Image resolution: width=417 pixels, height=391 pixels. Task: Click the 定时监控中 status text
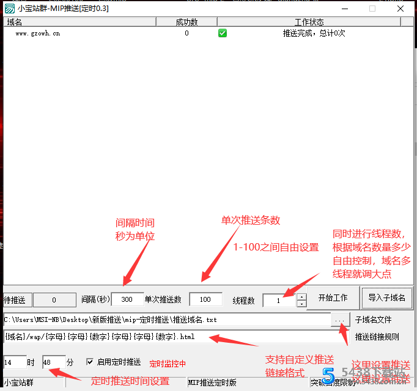tap(168, 364)
